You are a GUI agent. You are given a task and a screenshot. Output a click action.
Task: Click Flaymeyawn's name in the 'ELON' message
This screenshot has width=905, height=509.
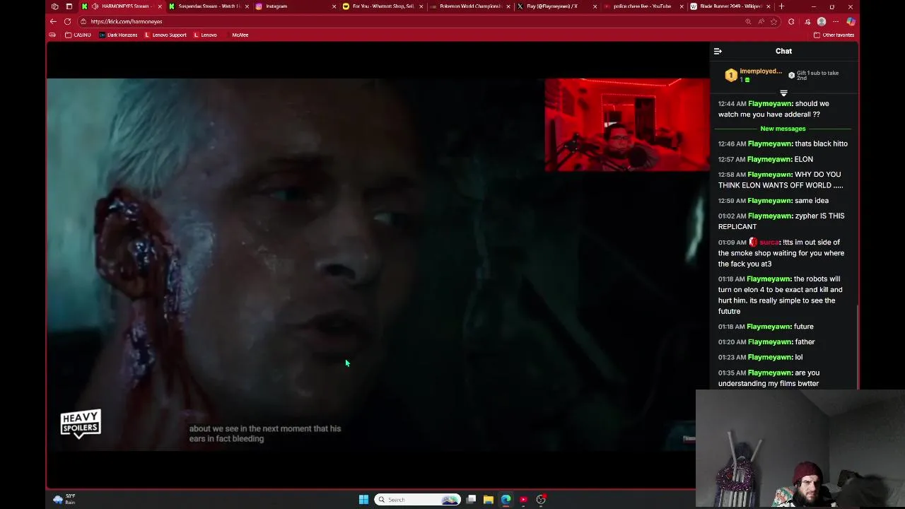click(x=769, y=159)
